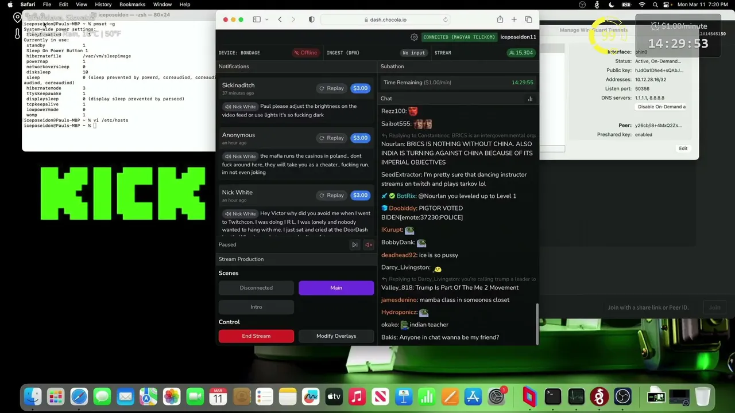Screen dimensions: 735x413
Task: Click Safari privacy shield icon
Action: 311,20
